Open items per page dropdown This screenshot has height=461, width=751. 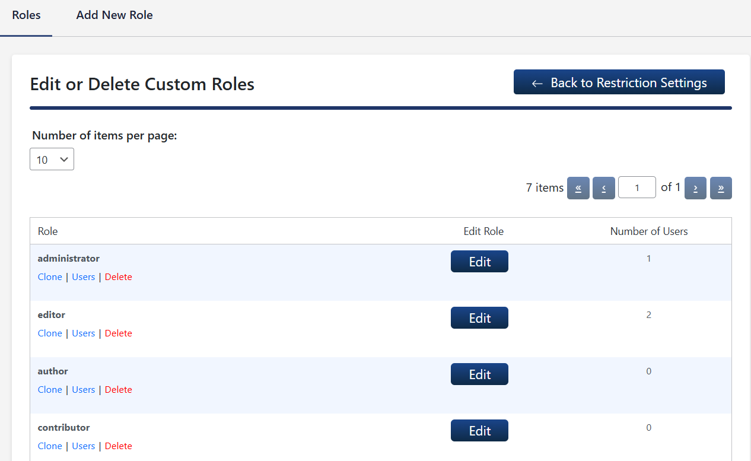pos(52,160)
